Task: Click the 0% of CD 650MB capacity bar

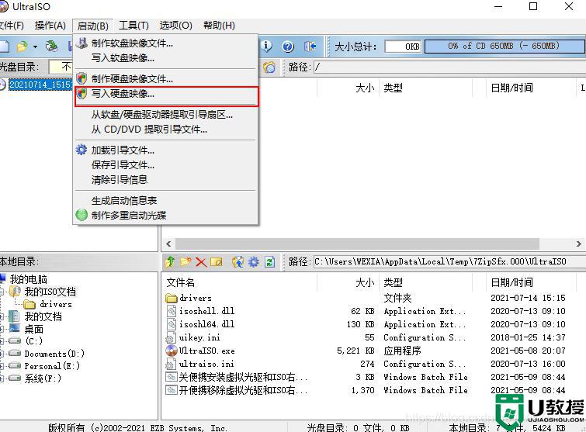Action: 504,47
